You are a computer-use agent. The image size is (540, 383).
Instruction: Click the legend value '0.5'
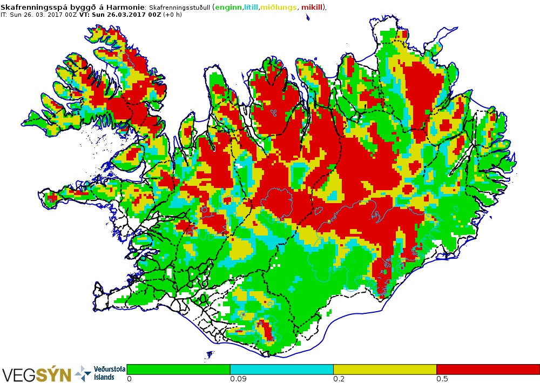coord(442,379)
